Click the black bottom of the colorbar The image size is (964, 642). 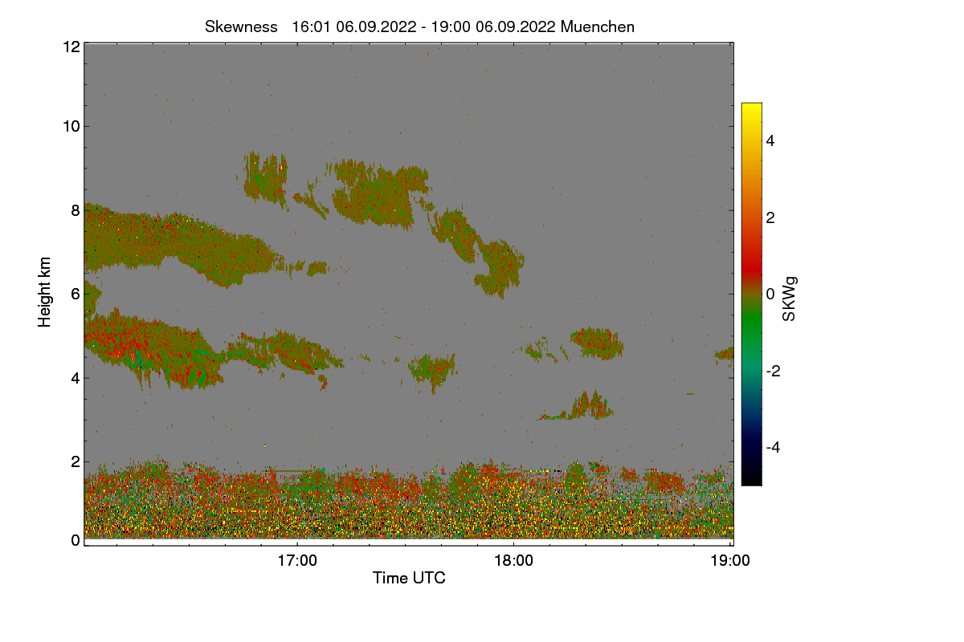[x=751, y=479]
